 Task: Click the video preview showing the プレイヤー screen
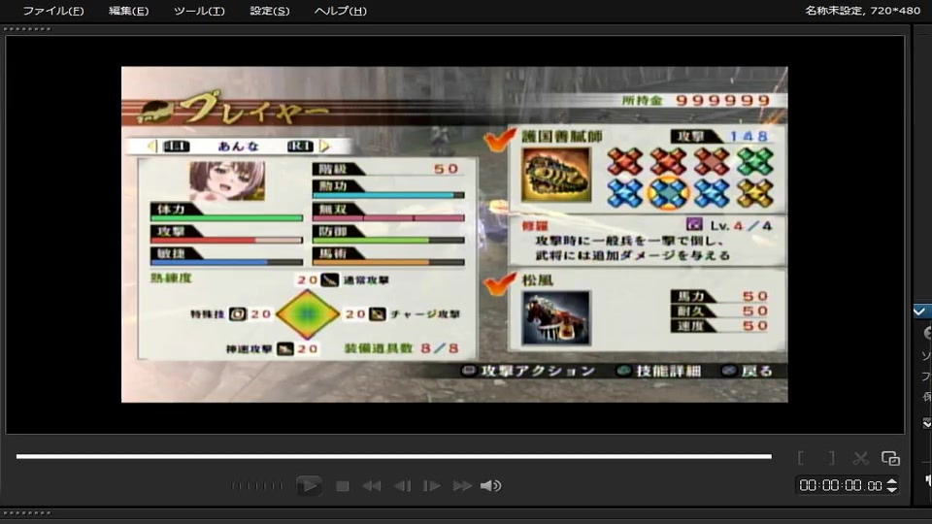(454, 234)
